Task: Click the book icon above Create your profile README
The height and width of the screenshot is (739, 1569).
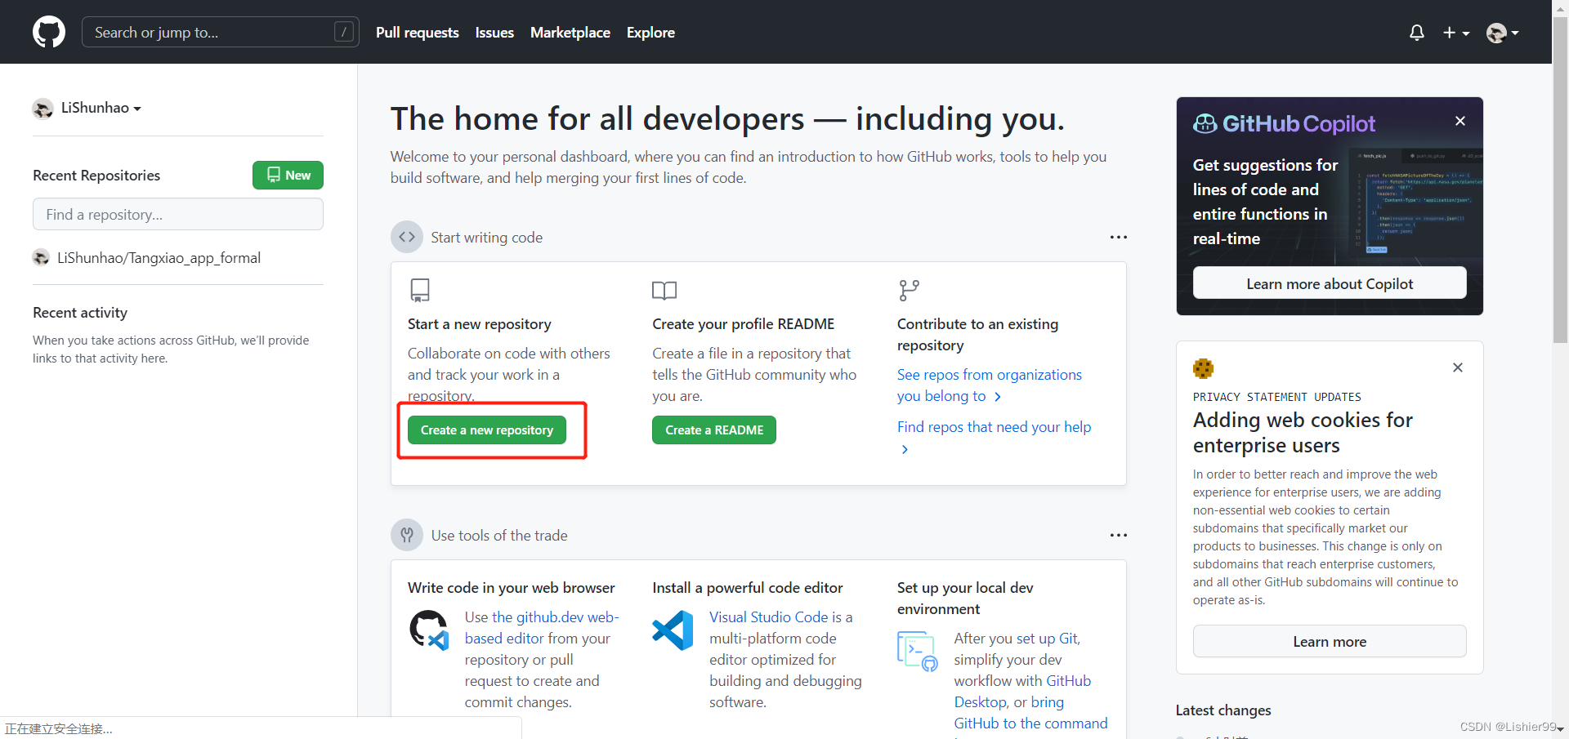Action: click(x=664, y=291)
